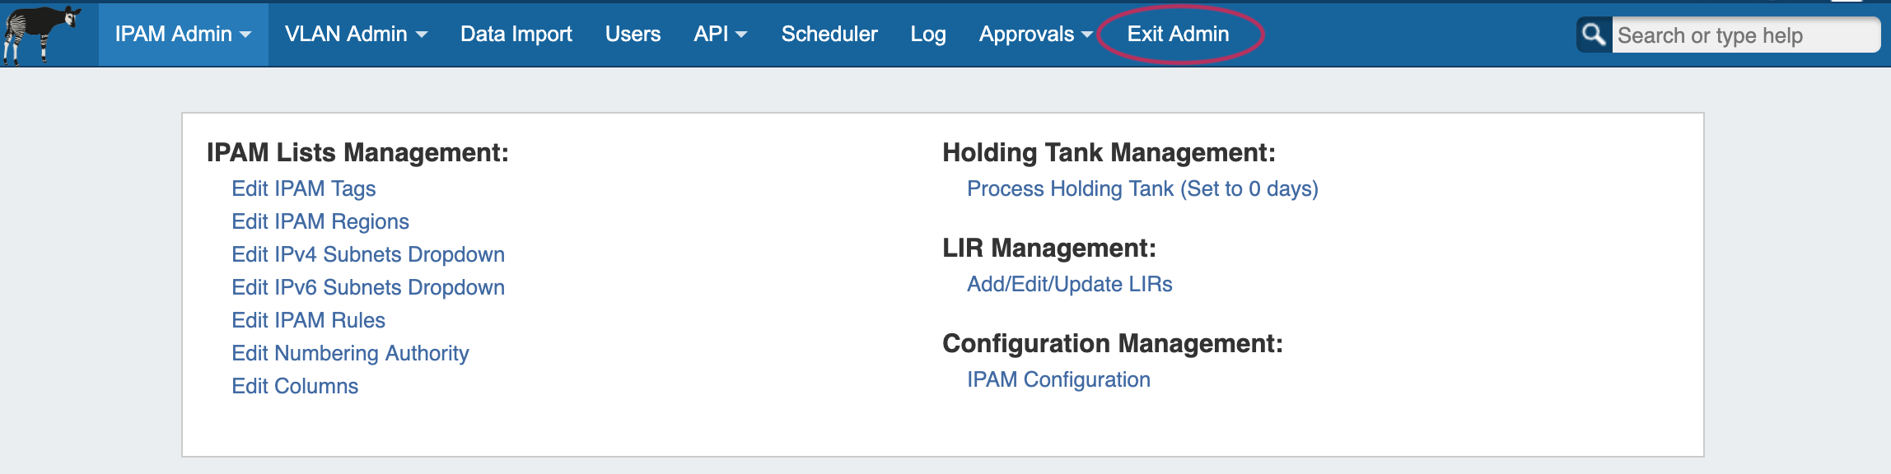
Task: Open the Approvals dropdown menu
Action: (1034, 35)
